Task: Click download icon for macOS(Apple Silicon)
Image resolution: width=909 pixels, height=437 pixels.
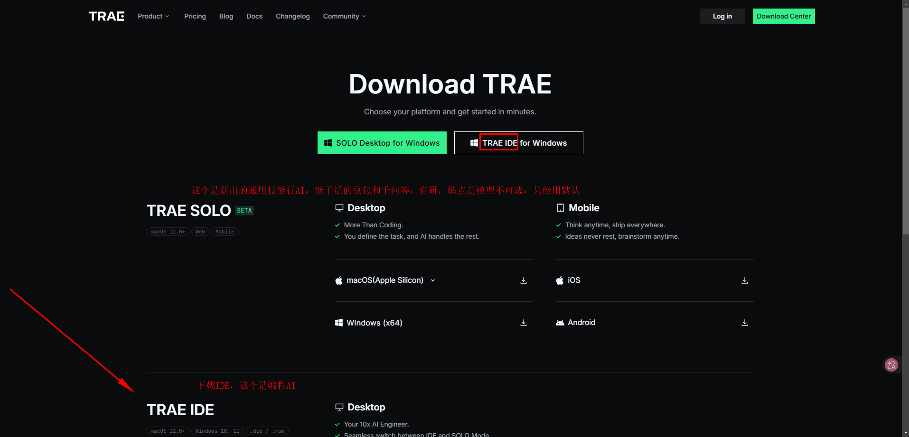Action: tap(524, 280)
